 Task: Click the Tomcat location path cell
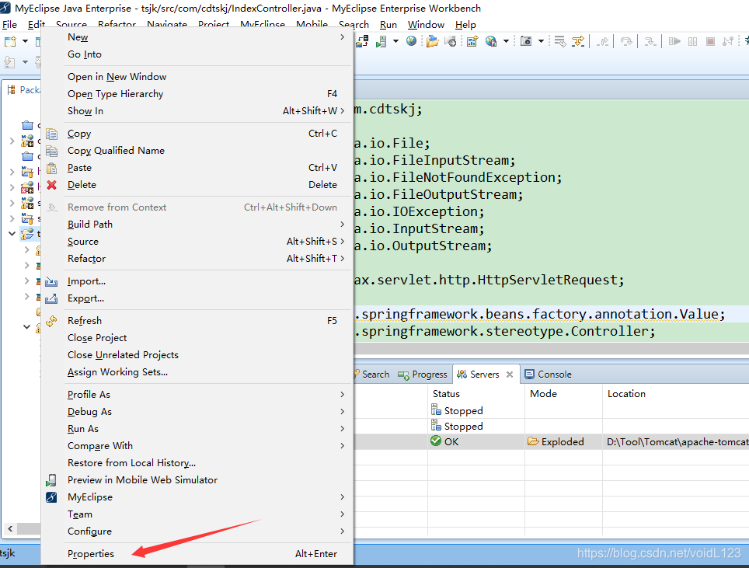678,442
